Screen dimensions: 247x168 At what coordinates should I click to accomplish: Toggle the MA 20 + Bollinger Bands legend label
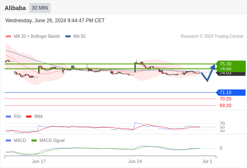pos(37,37)
